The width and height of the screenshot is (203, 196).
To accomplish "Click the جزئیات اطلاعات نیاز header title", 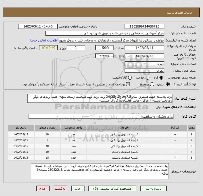I will click(180, 13).
